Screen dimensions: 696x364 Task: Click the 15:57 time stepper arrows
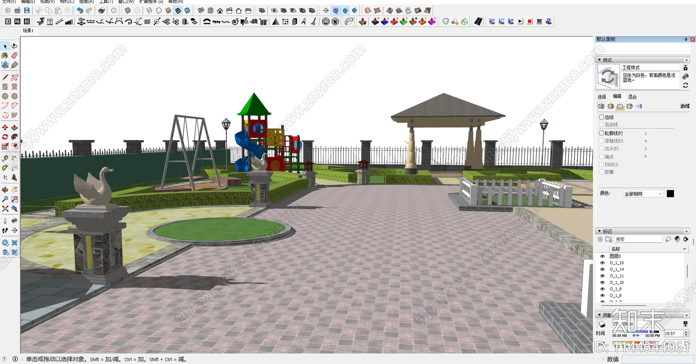[686, 334]
